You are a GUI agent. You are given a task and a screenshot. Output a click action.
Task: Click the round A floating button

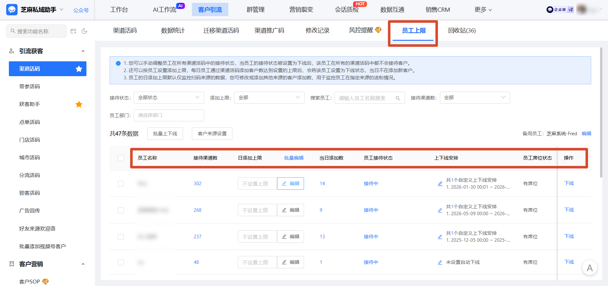click(590, 268)
